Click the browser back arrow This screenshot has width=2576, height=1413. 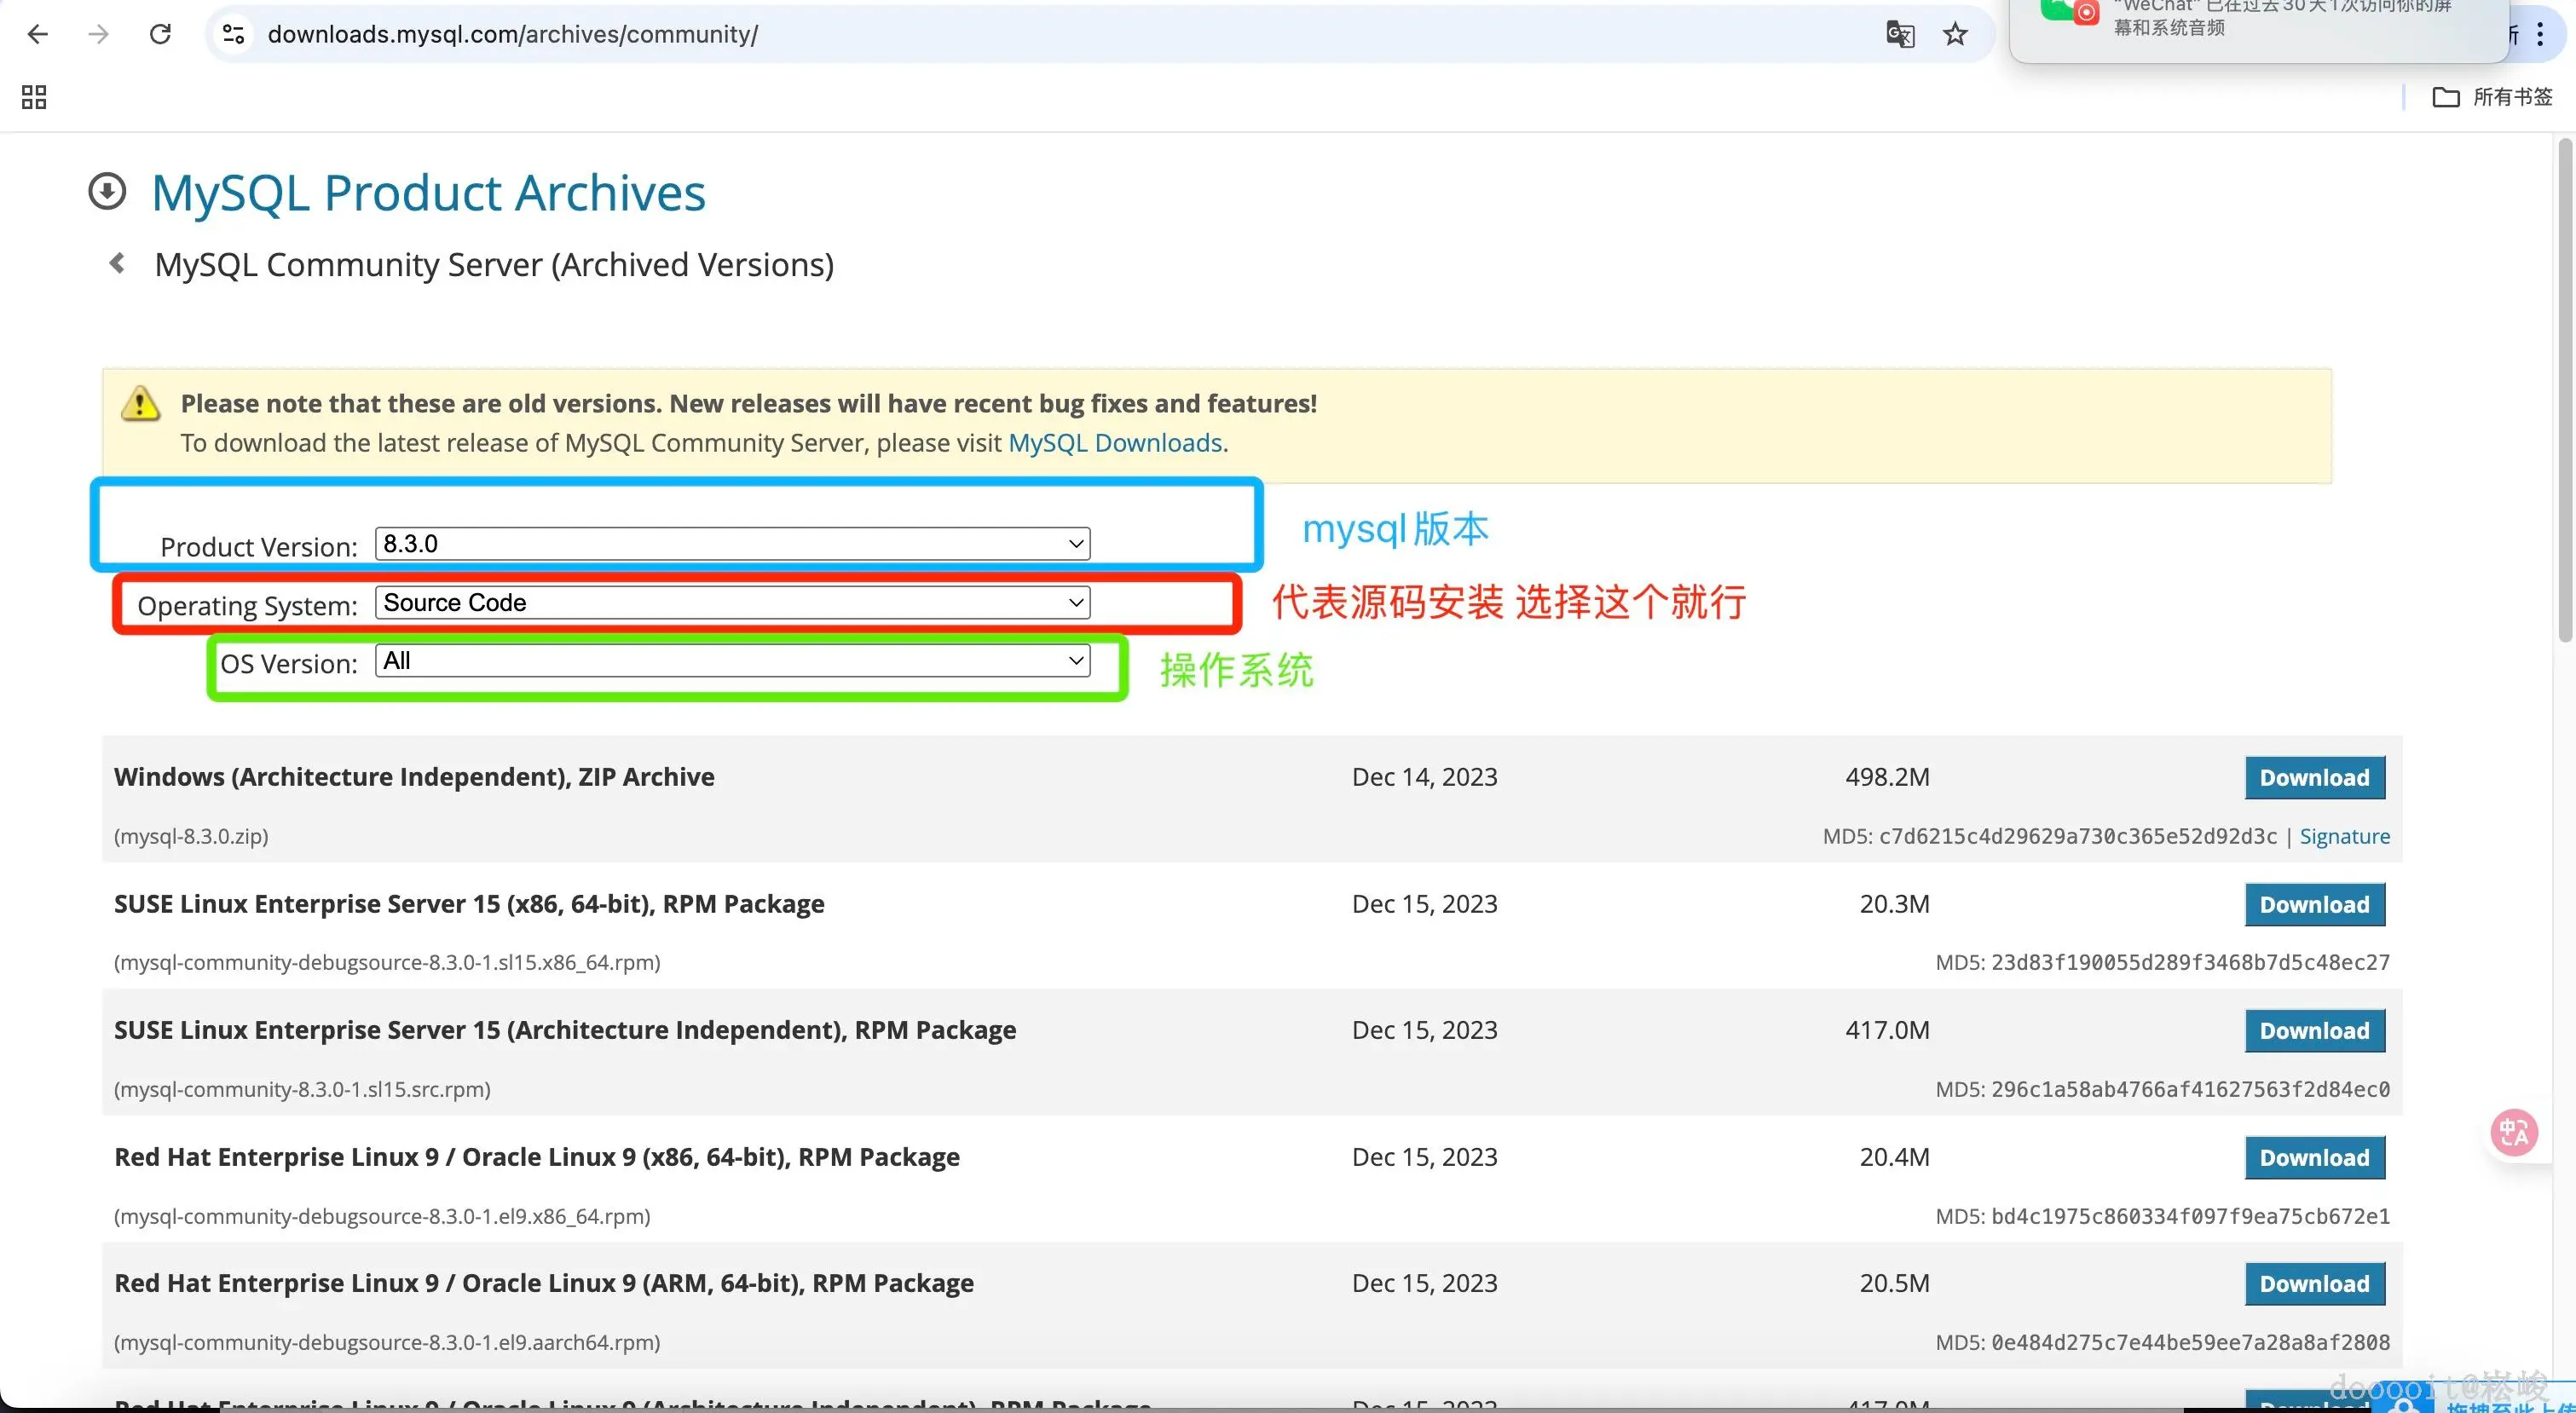38,34
